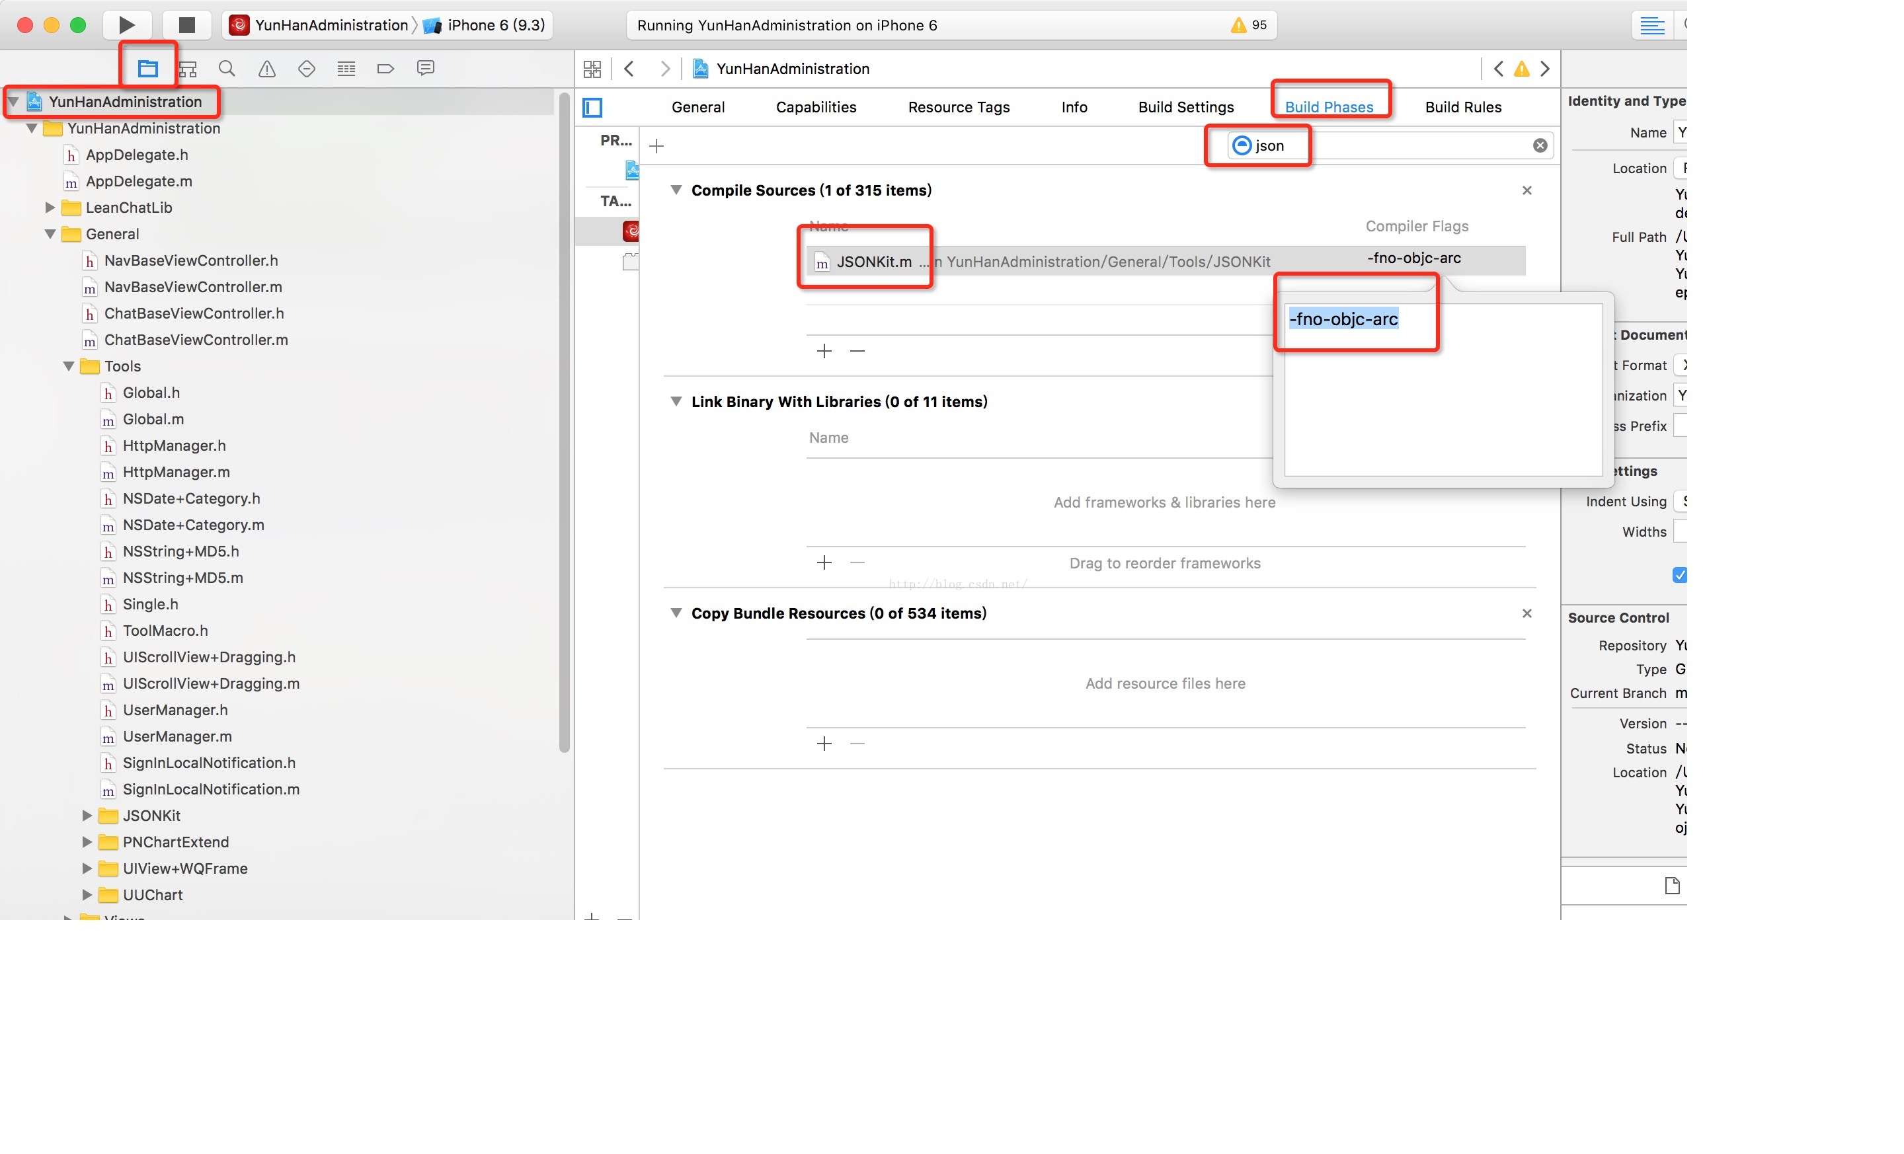Expand the PNChartExtend folder
The height and width of the screenshot is (1154, 1904).
coord(87,842)
